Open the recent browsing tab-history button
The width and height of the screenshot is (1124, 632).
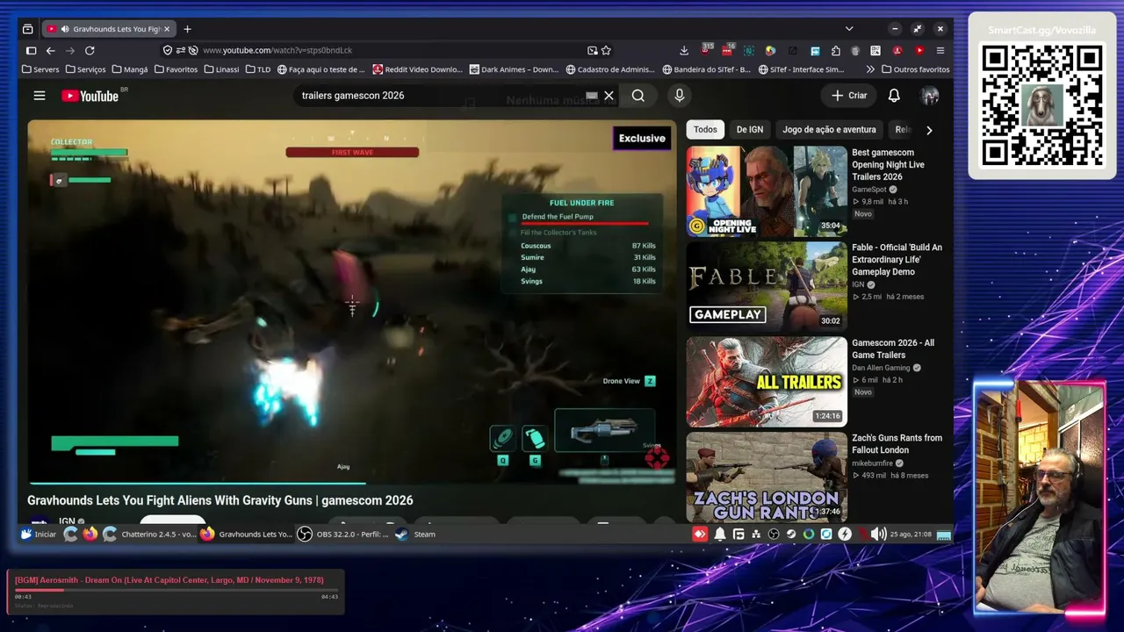click(x=28, y=29)
